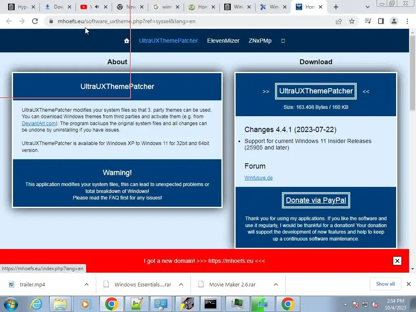The height and width of the screenshot is (312, 416).
Task: Close the red new-domain banner
Action: [x=397, y=261]
